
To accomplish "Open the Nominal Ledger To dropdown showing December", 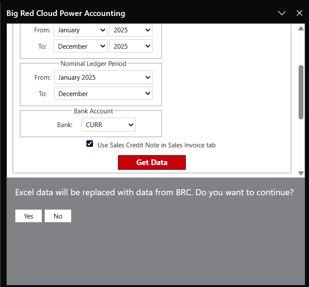I will (103, 94).
